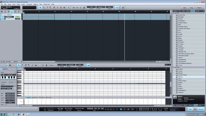
Task: Open the Action dropdown in music editor
Action: pyautogui.click(x=52, y=65)
